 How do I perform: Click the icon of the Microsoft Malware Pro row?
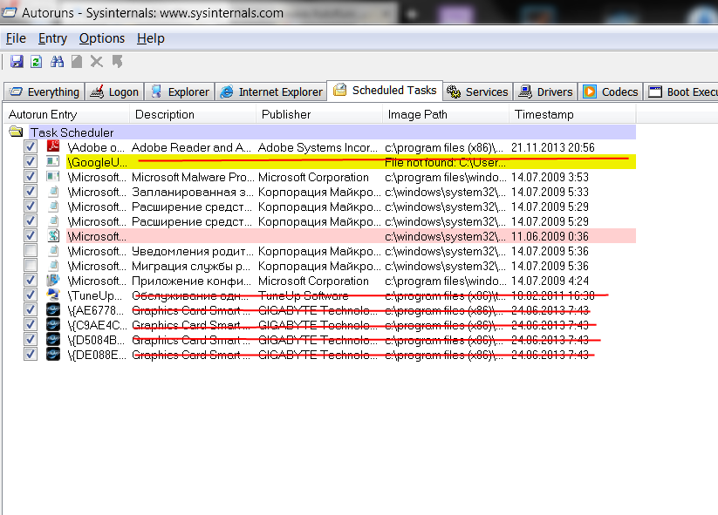pos(53,177)
